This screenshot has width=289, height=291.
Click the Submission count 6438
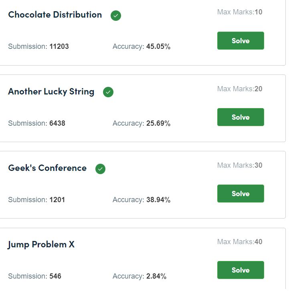click(x=57, y=123)
